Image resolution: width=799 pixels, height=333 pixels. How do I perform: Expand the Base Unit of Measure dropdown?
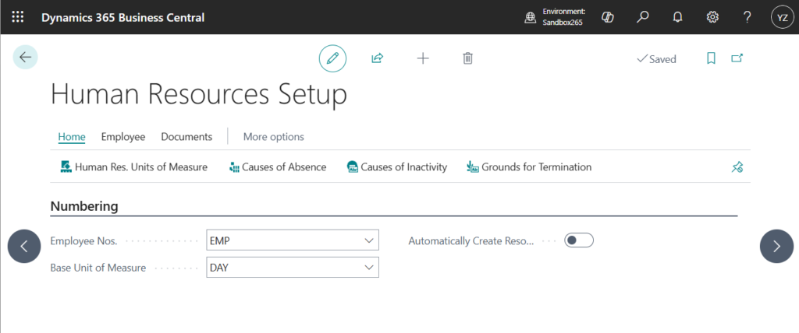(x=370, y=268)
